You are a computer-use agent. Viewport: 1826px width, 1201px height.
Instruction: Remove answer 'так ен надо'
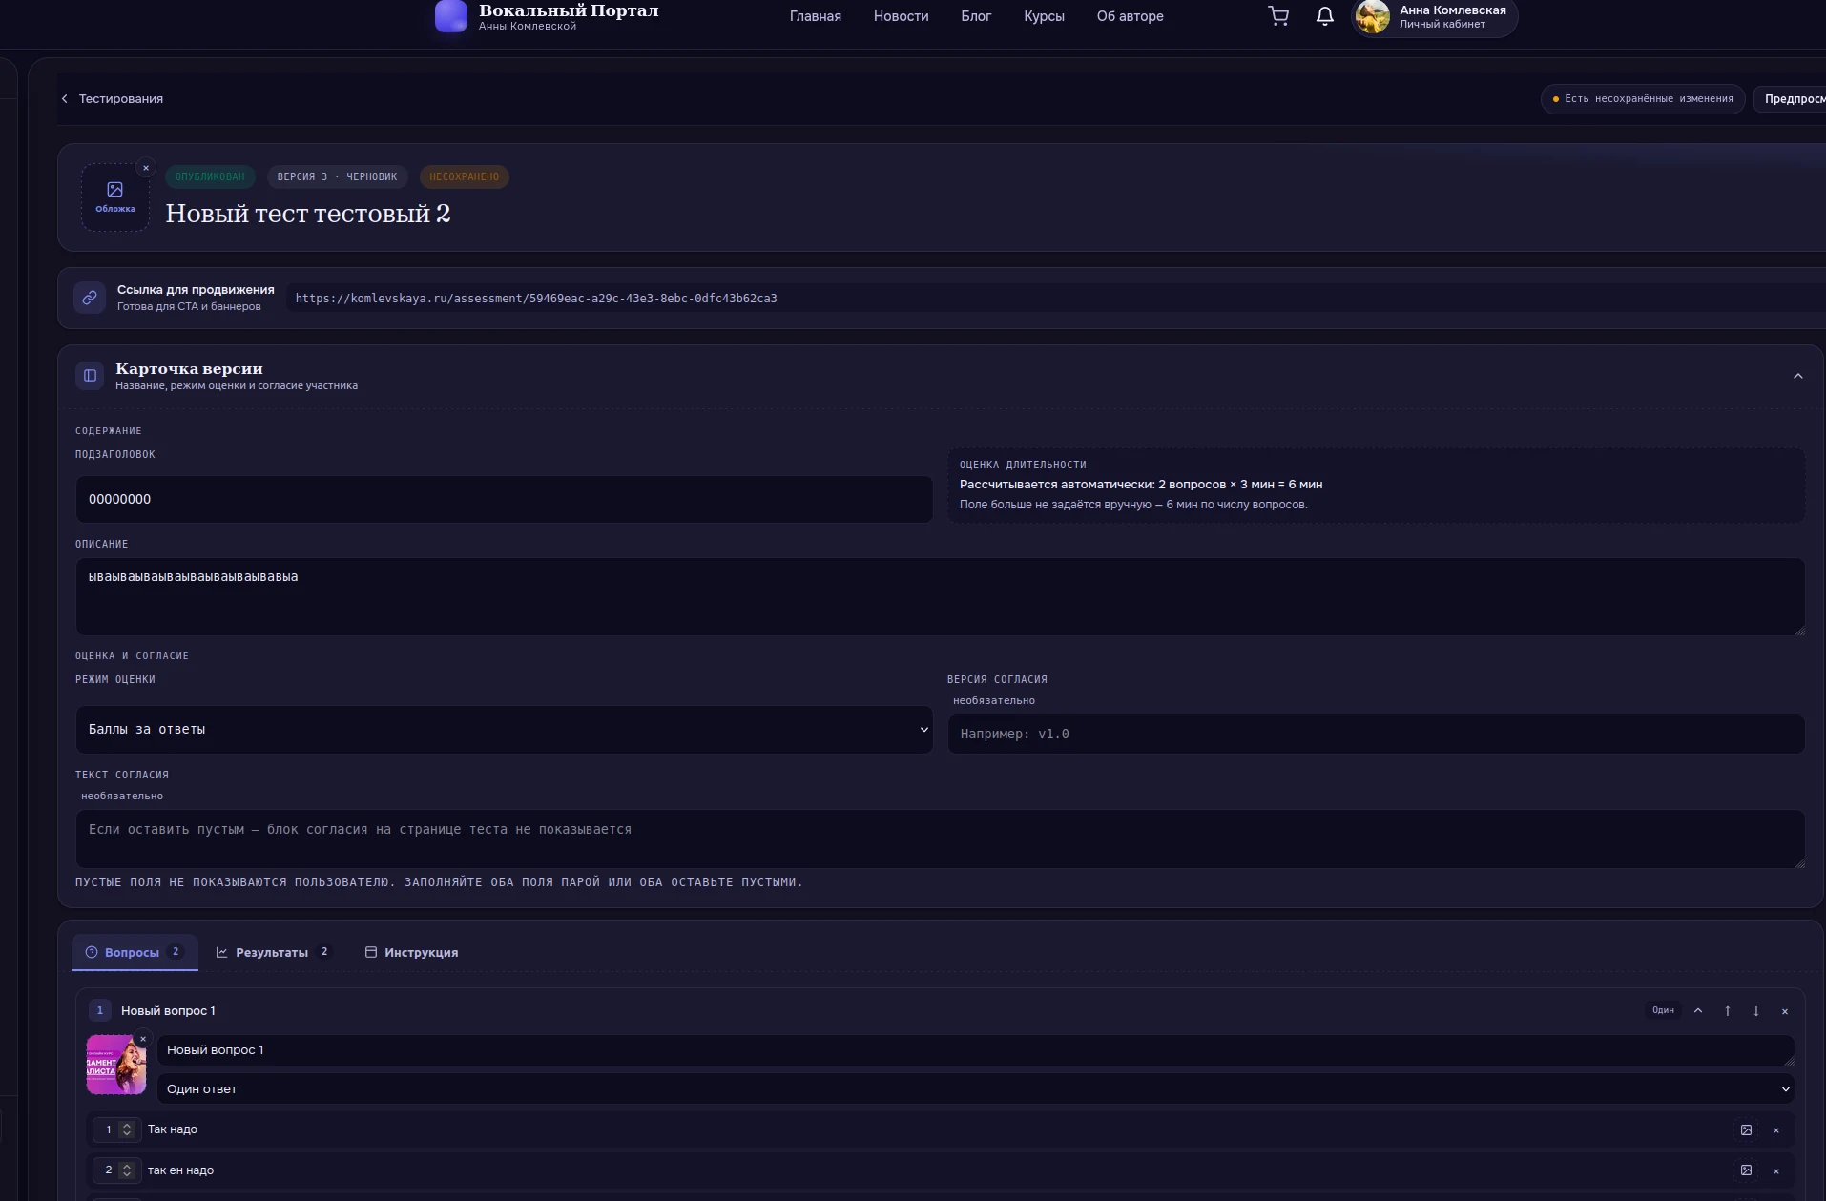tap(1775, 1170)
